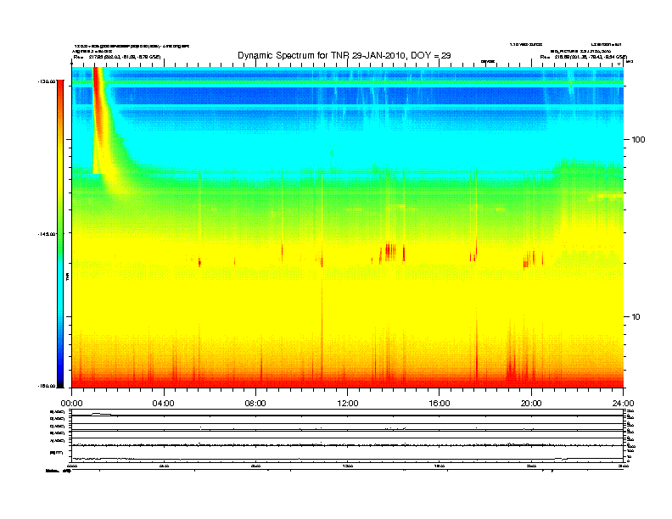The height and width of the screenshot is (519, 672).
Task: Select the 20:00 time axis label
Action: (x=531, y=404)
